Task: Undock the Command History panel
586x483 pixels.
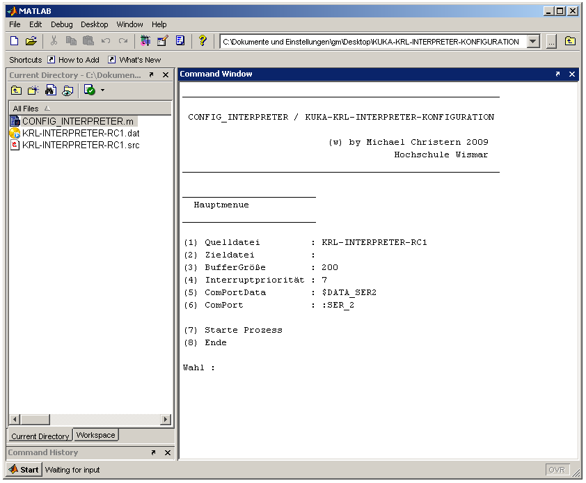Action: pos(152,452)
